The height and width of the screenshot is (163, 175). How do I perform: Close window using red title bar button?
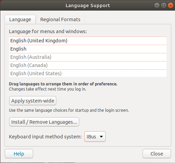tap(171, 5)
